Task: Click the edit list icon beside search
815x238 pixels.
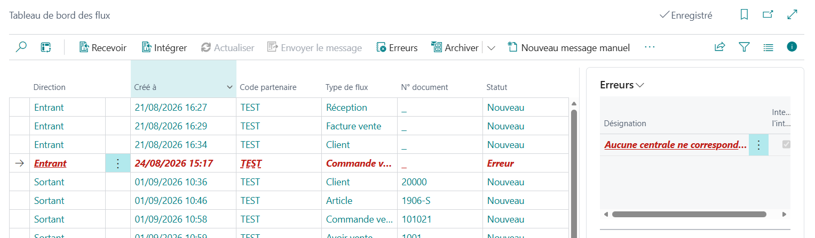Action: [46, 47]
